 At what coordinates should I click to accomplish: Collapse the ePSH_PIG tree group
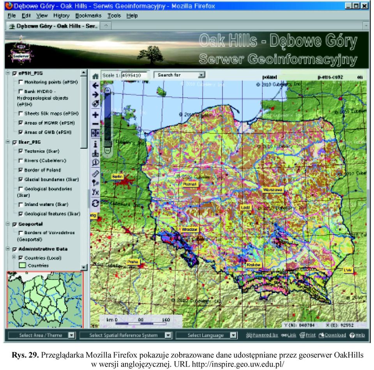(8, 73)
